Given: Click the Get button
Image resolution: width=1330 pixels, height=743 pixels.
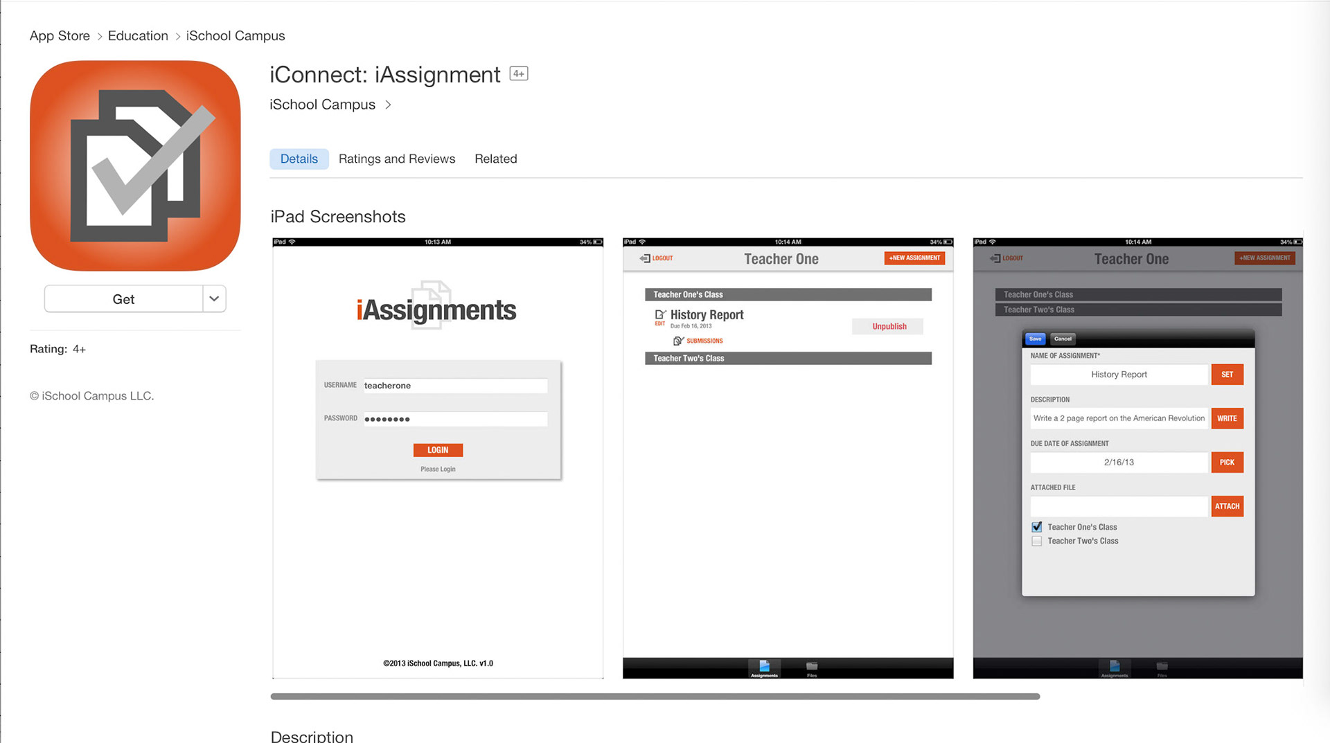Looking at the screenshot, I should tap(123, 299).
